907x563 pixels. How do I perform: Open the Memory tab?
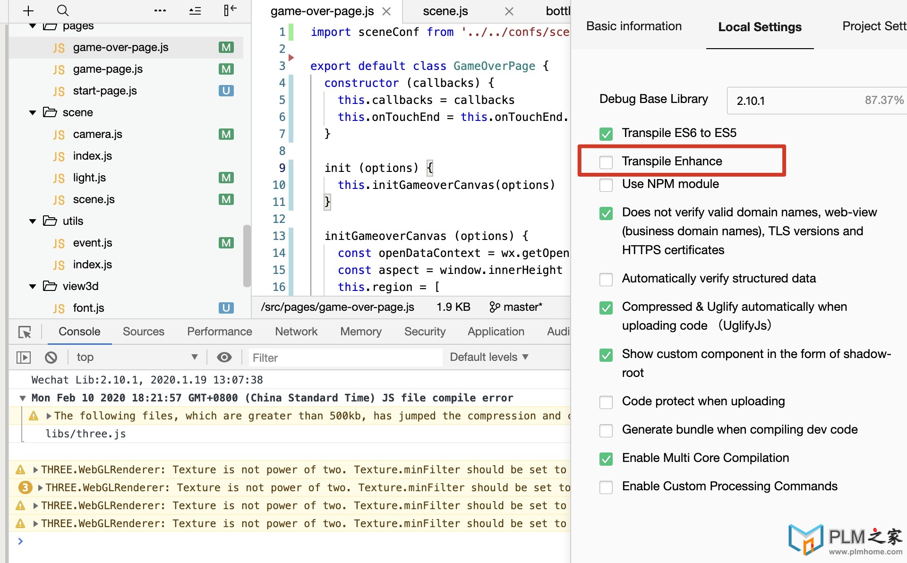(x=361, y=332)
